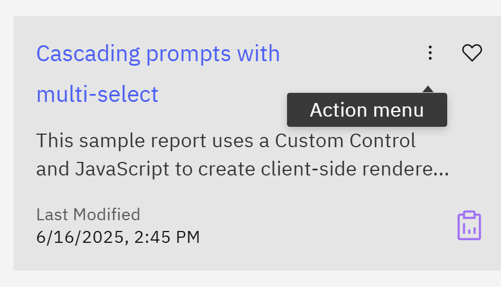Click the tooltip's small arrow pointer
This screenshot has height=287, width=501.
tap(428, 89)
